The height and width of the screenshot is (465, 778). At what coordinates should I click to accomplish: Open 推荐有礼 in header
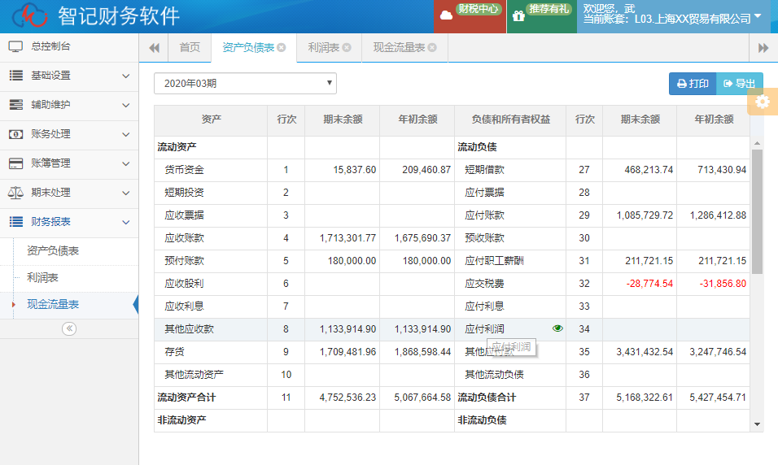(x=542, y=16)
